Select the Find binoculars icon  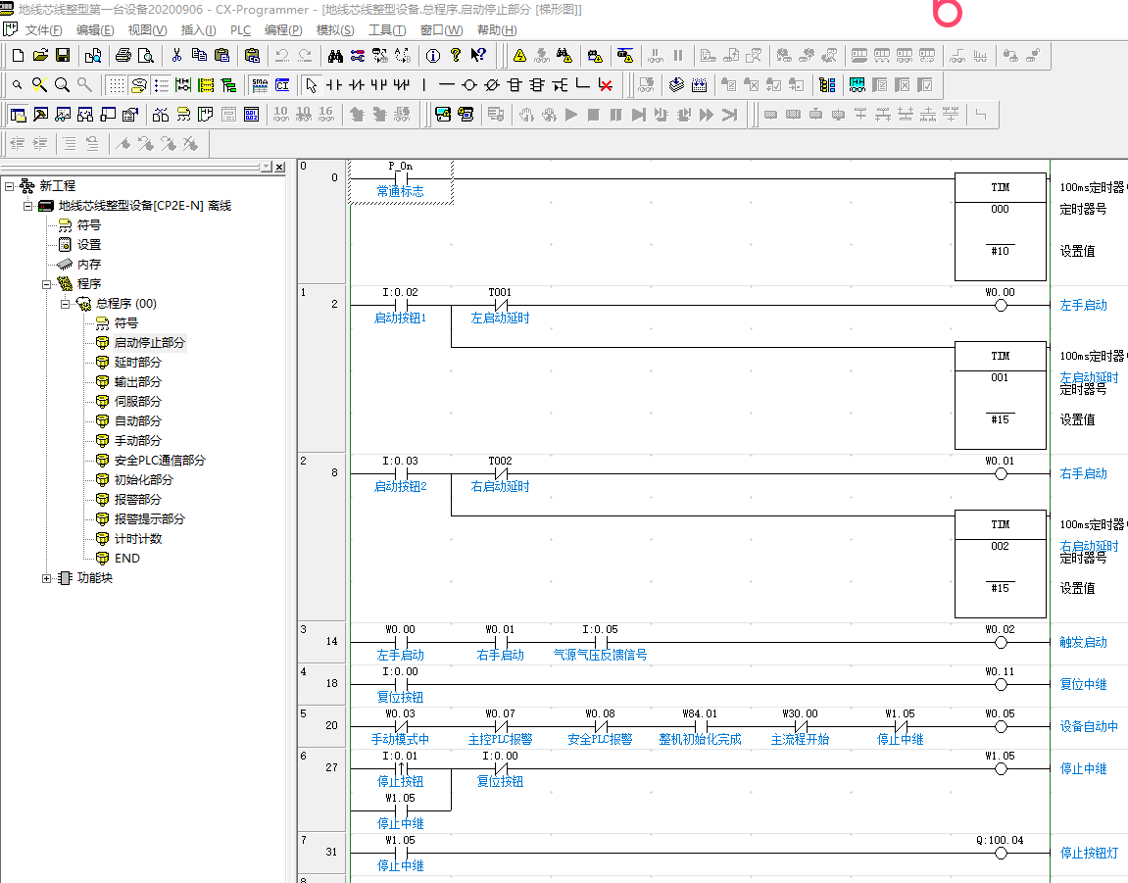click(x=334, y=55)
